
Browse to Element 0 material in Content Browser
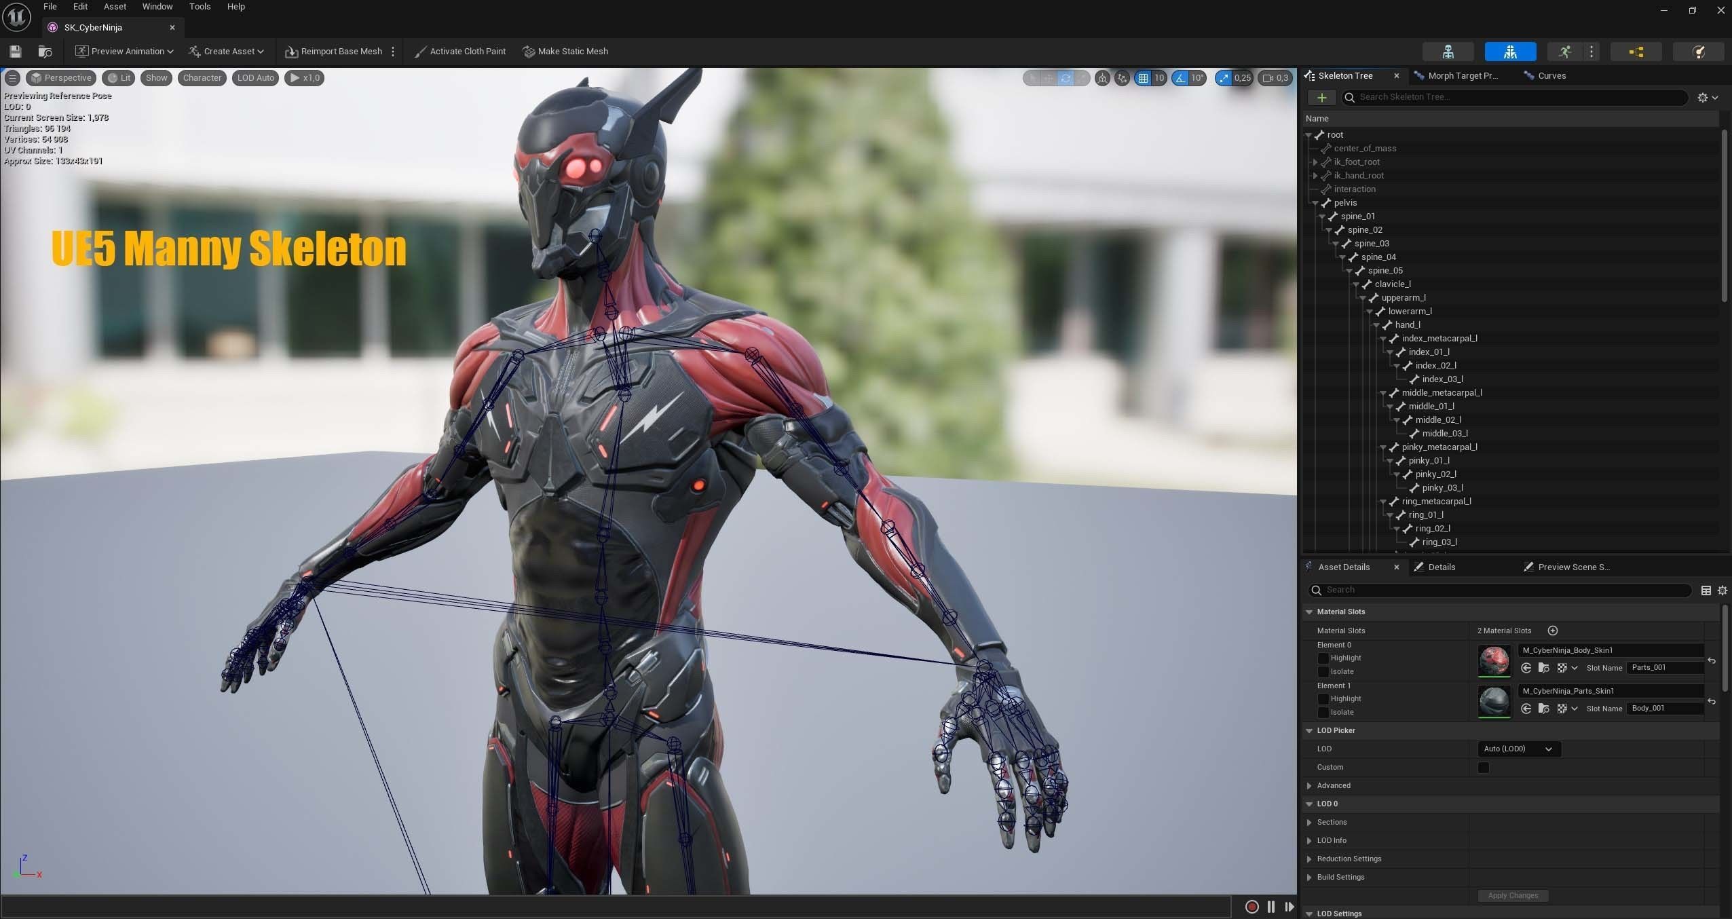(1544, 668)
